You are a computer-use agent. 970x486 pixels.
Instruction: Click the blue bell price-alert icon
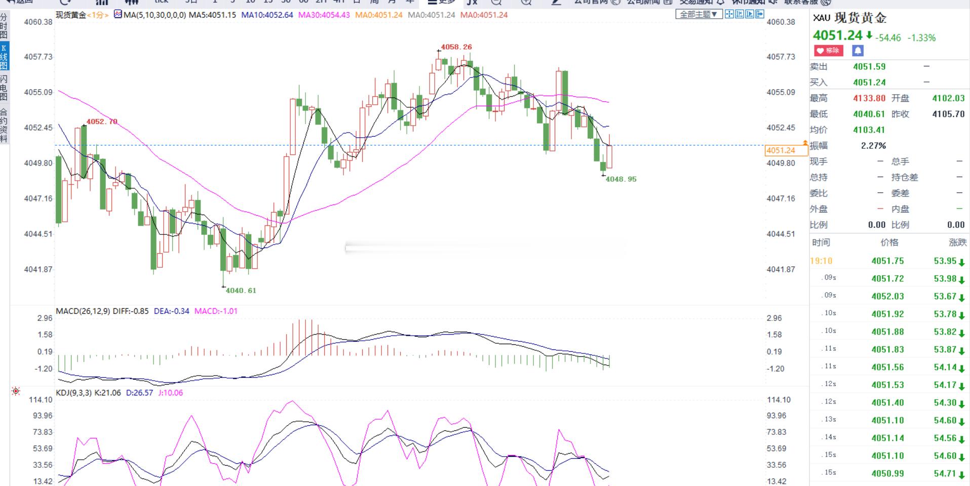(x=858, y=51)
